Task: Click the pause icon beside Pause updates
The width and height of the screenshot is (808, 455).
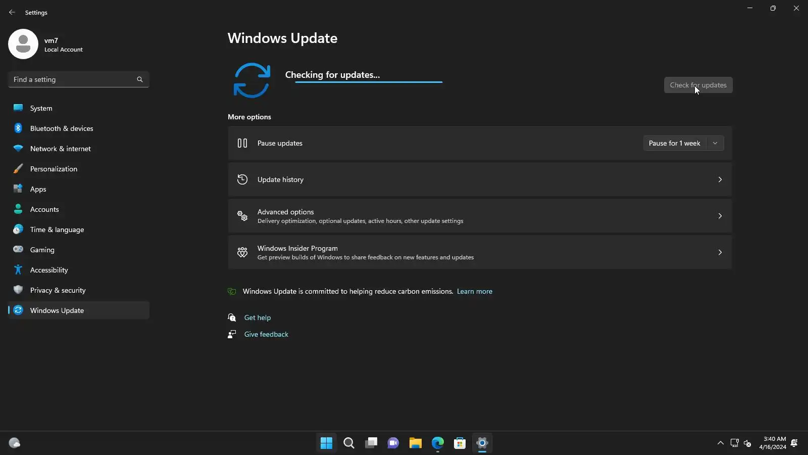Action: (242, 143)
